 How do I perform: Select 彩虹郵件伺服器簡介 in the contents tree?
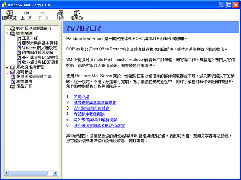point(34,29)
